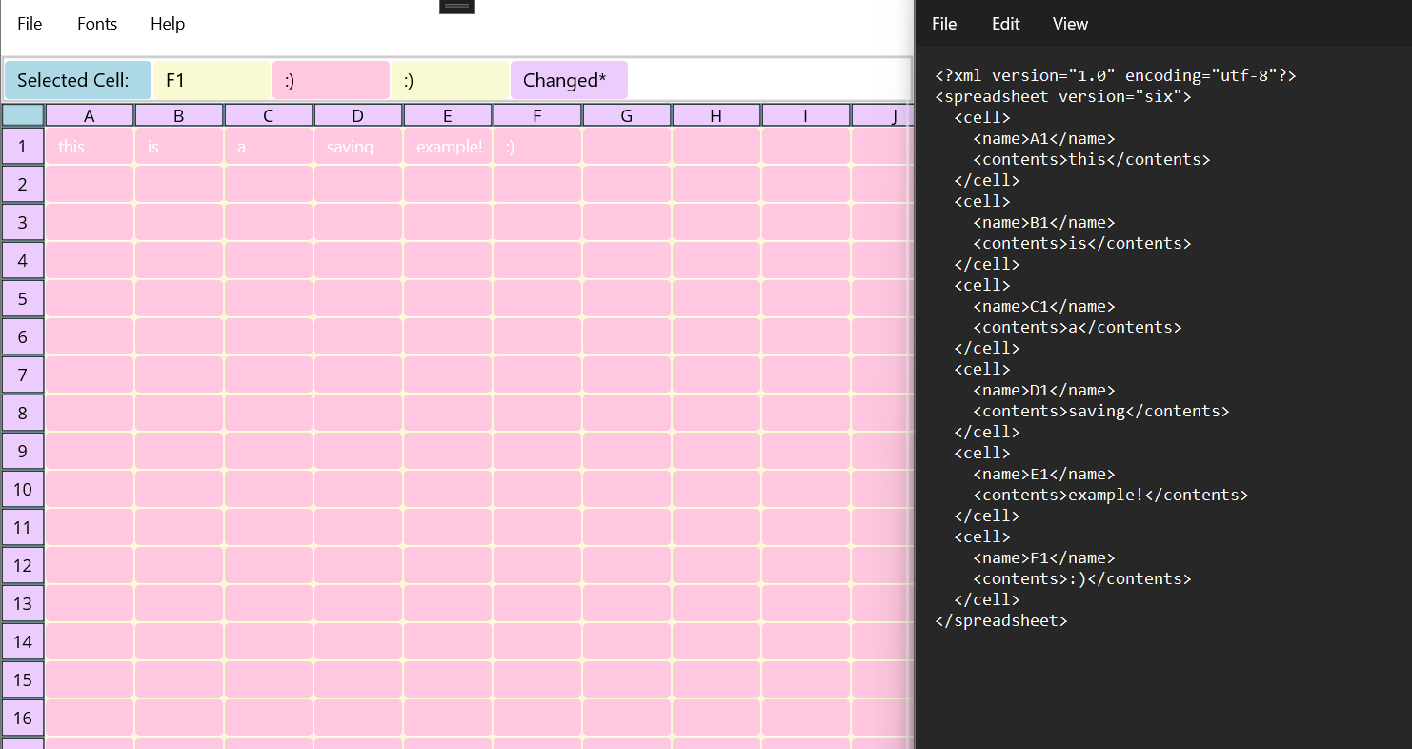Click the cell name field showing F1
Viewport: 1412px width, 749px height.
point(212,80)
